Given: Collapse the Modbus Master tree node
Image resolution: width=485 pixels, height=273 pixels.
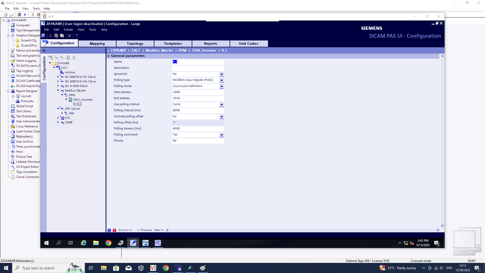Looking at the screenshot, I should point(58,90).
